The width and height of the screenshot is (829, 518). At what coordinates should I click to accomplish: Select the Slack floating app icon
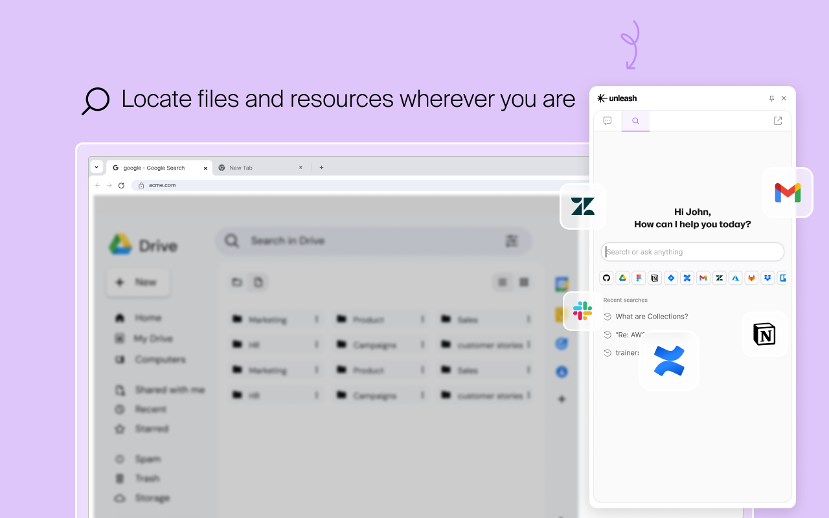pos(582,311)
